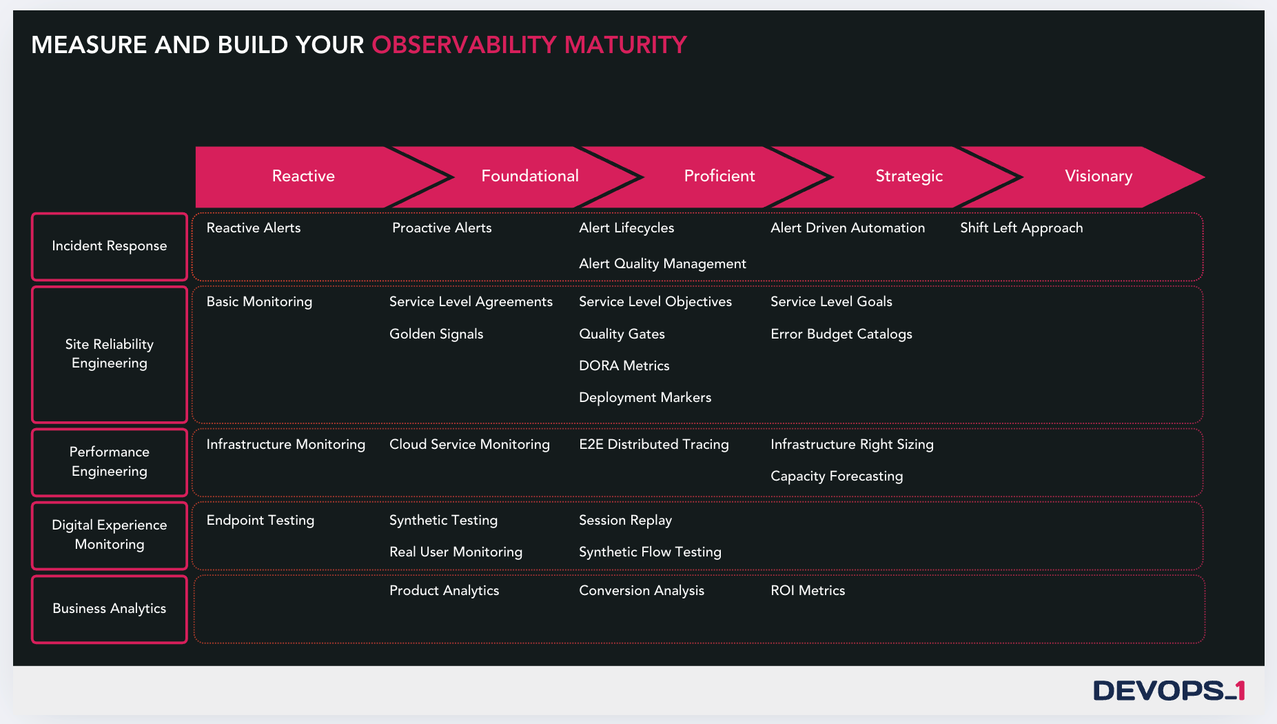Select 'Service Level Goals' text
1277x724 pixels.
pyautogui.click(x=831, y=301)
